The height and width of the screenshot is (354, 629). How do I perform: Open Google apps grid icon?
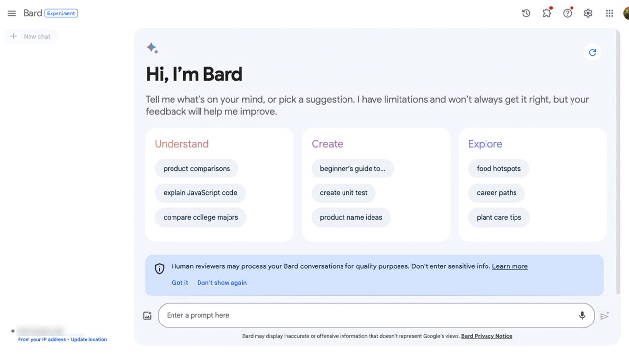coord(609,13)
